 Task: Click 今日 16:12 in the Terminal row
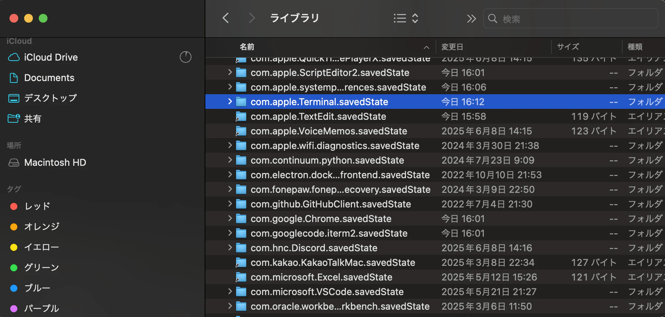[x=463, y=102]
